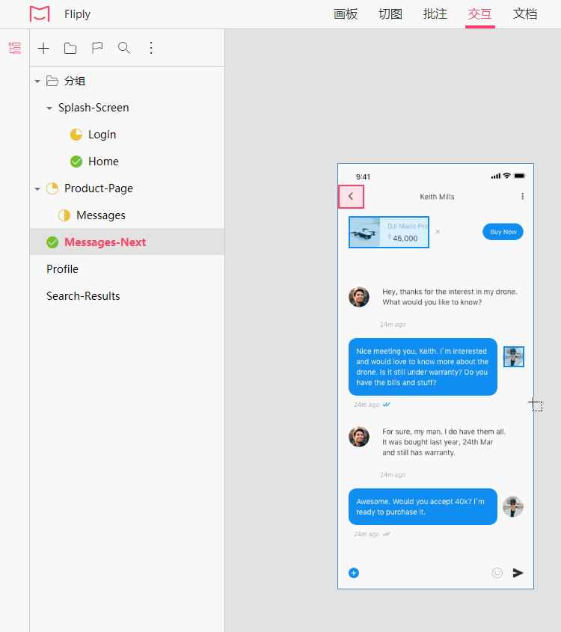Click the 分组 group label
Image resolution: width=561 pixels, height=632 pixels.
point(75,81)
